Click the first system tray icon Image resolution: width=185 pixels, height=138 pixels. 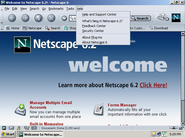tap(154, 134)
